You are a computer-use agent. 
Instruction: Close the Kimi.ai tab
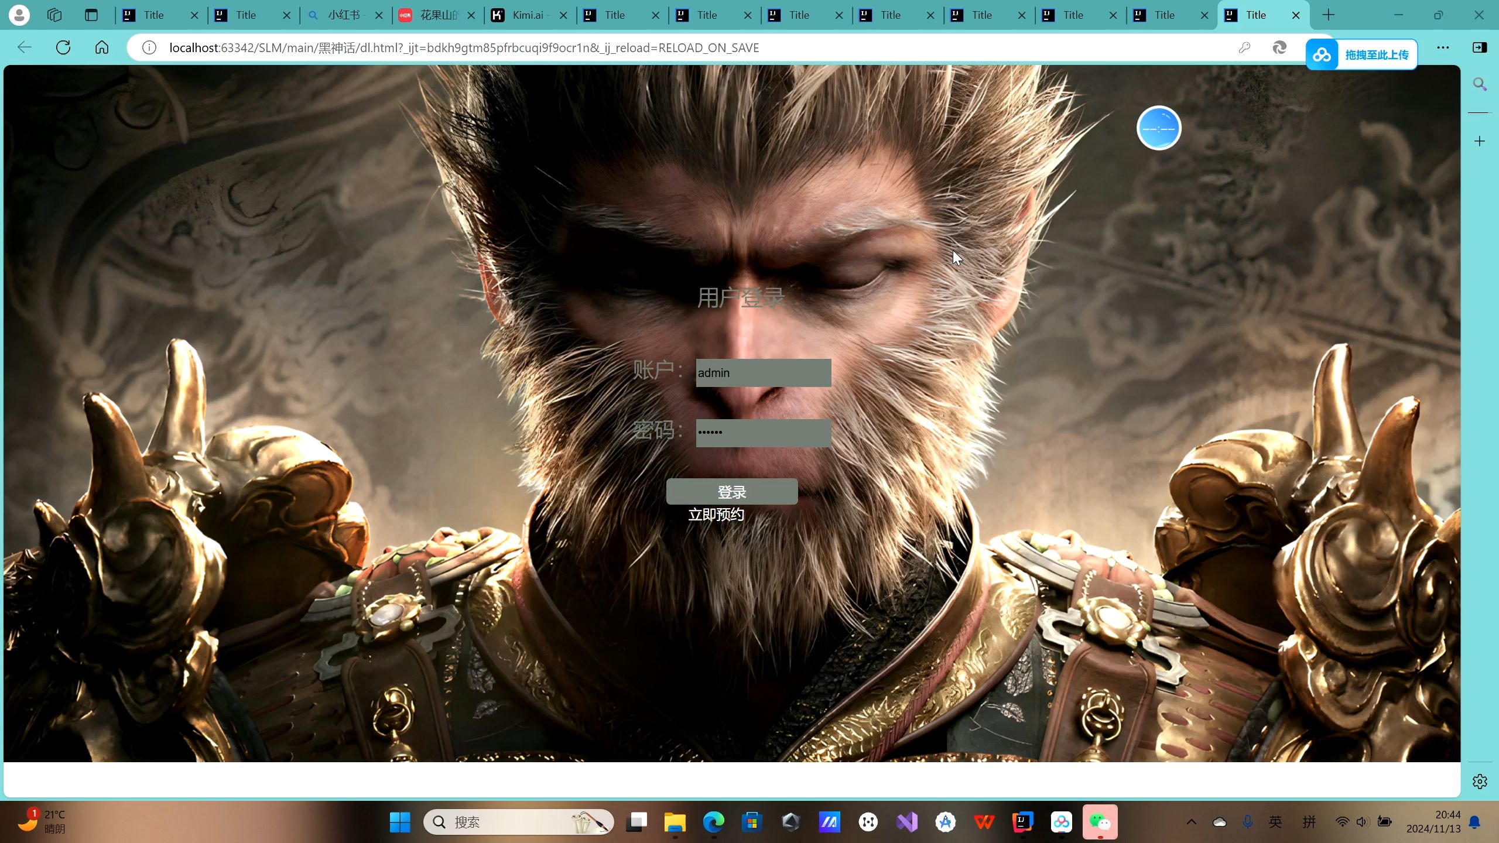[x=563, y=15]
